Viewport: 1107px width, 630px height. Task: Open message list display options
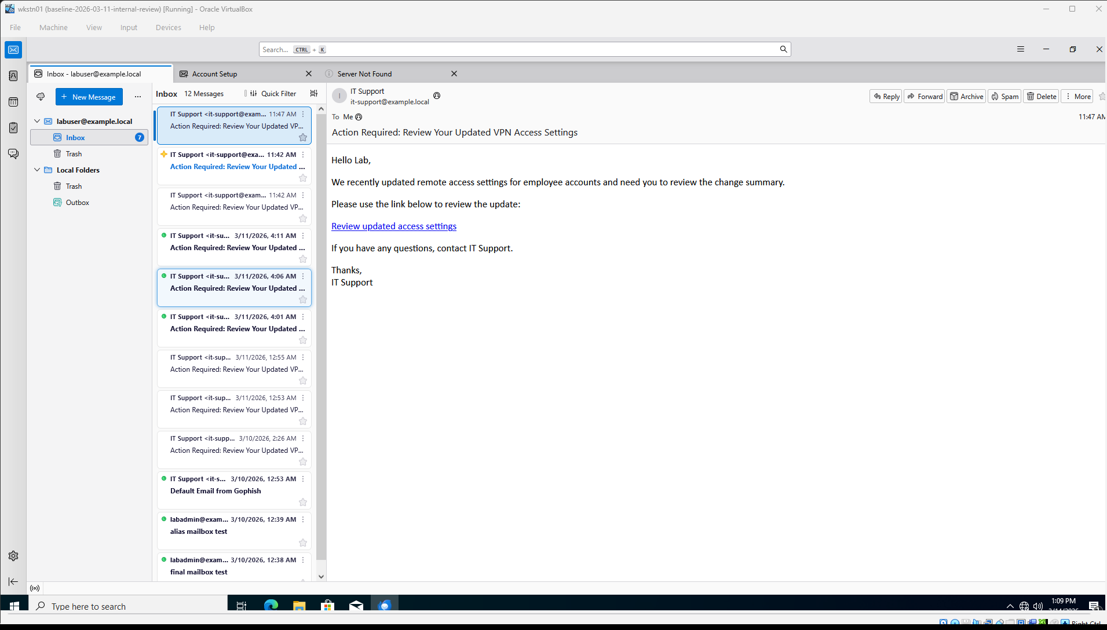(314, 94)
